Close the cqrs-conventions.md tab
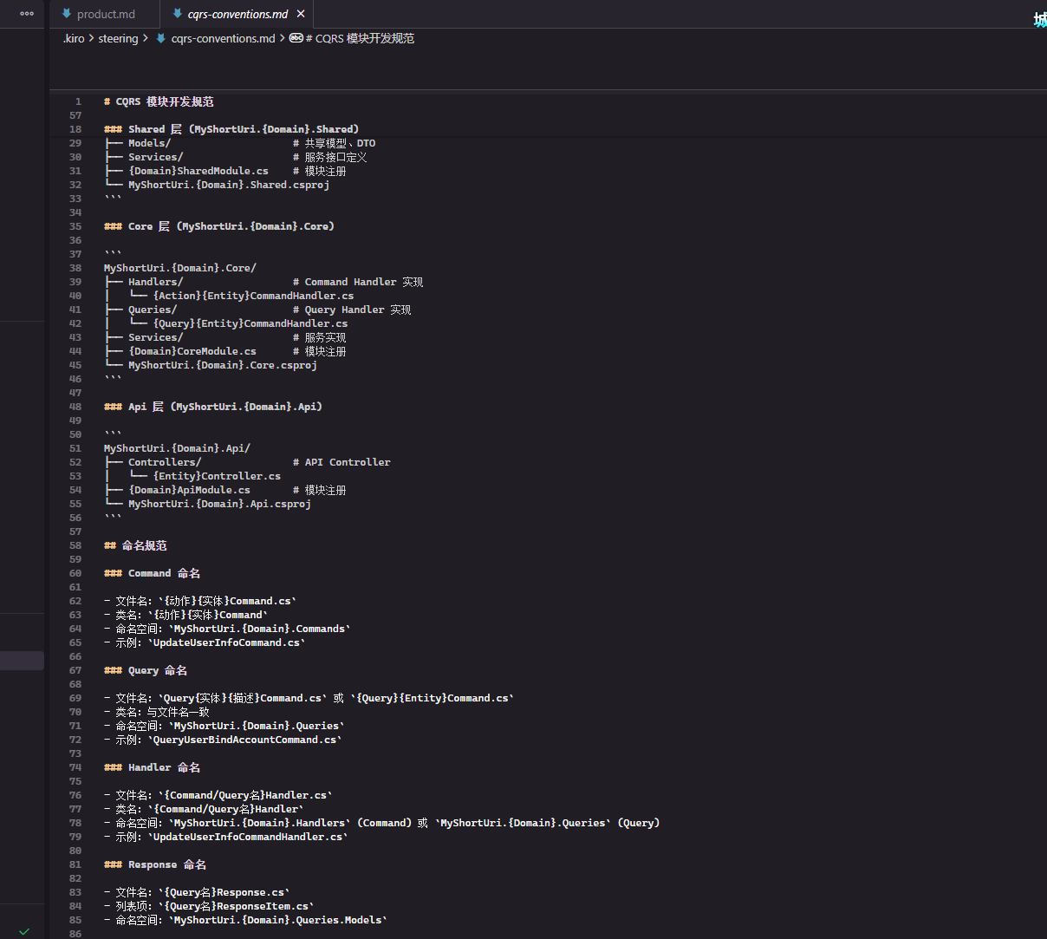This screenshot has width=1047, height=939. 301,14
